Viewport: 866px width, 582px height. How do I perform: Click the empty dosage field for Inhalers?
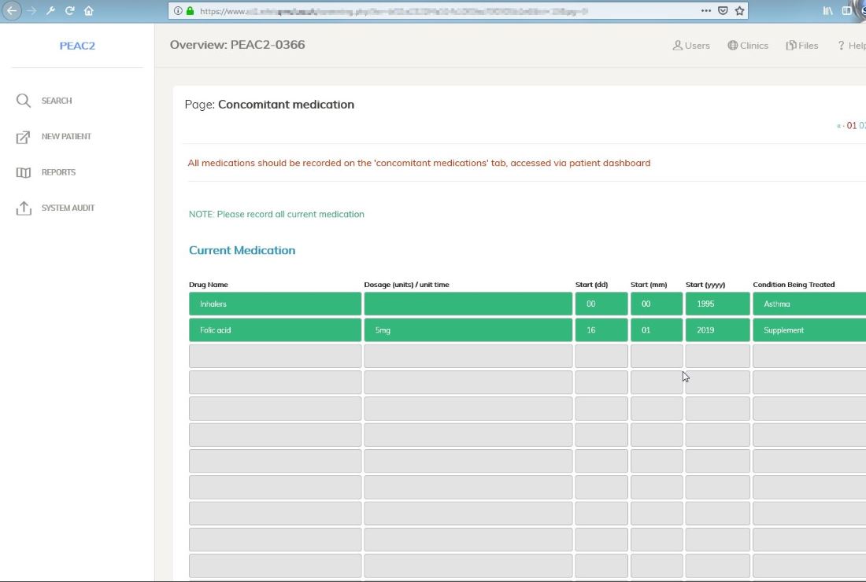tap(468, 304)
